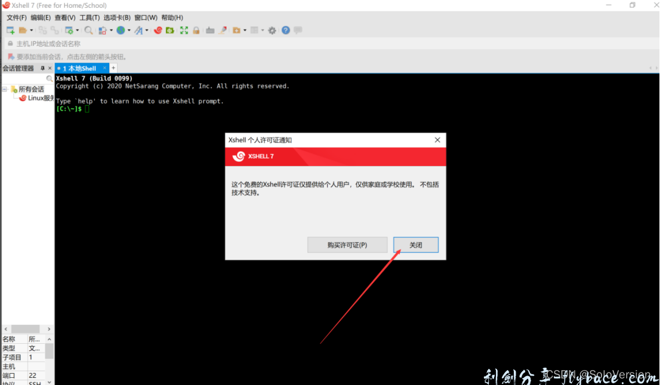Open the new session dropdown arrow
660x385 pixels.
[32, 30]
